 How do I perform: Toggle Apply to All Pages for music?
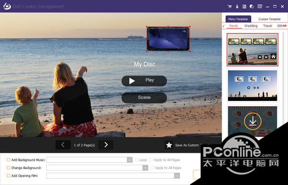tap(151, 160)
